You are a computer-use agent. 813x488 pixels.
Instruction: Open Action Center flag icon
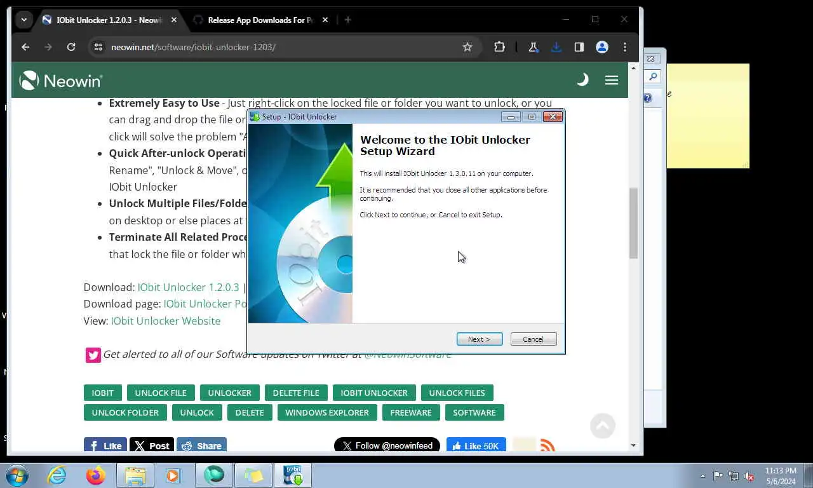[718, 475]
